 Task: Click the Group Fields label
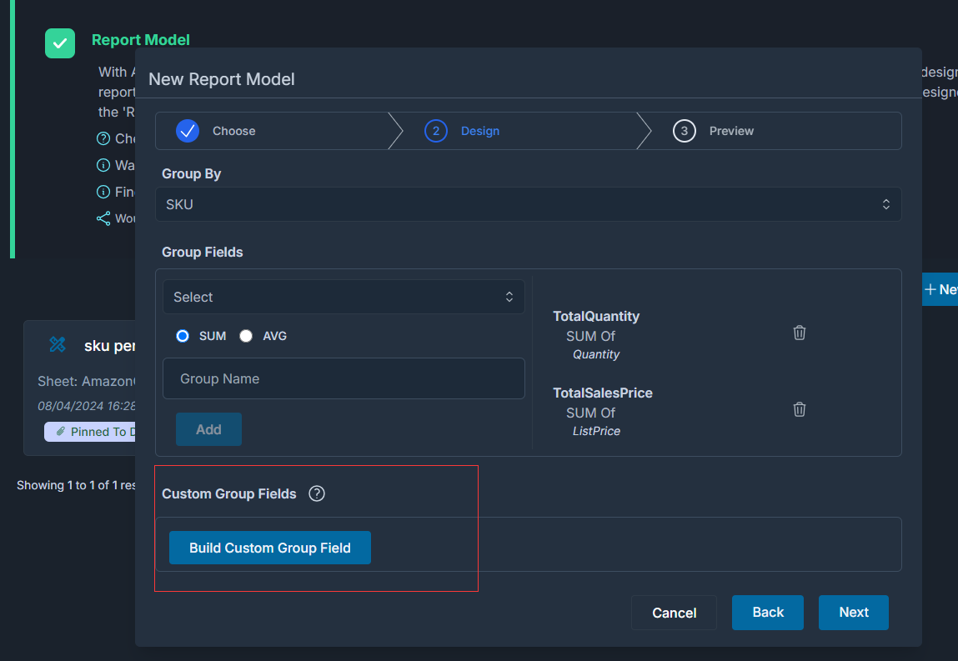click(203, 252)
